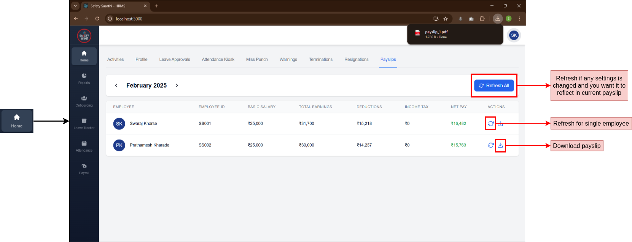The width and height of the screenshot is (632, 242).
Task: Refresh payslip for Prathamesh Kharade
Action: pos(490,145)
